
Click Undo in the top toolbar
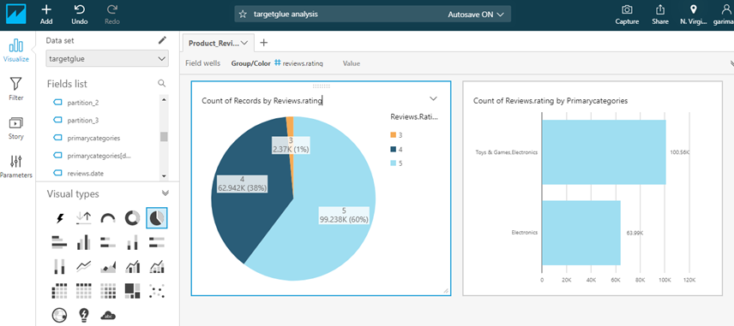pos(80,15)
